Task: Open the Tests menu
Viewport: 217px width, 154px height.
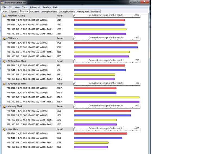Action: tap(25, 7)
